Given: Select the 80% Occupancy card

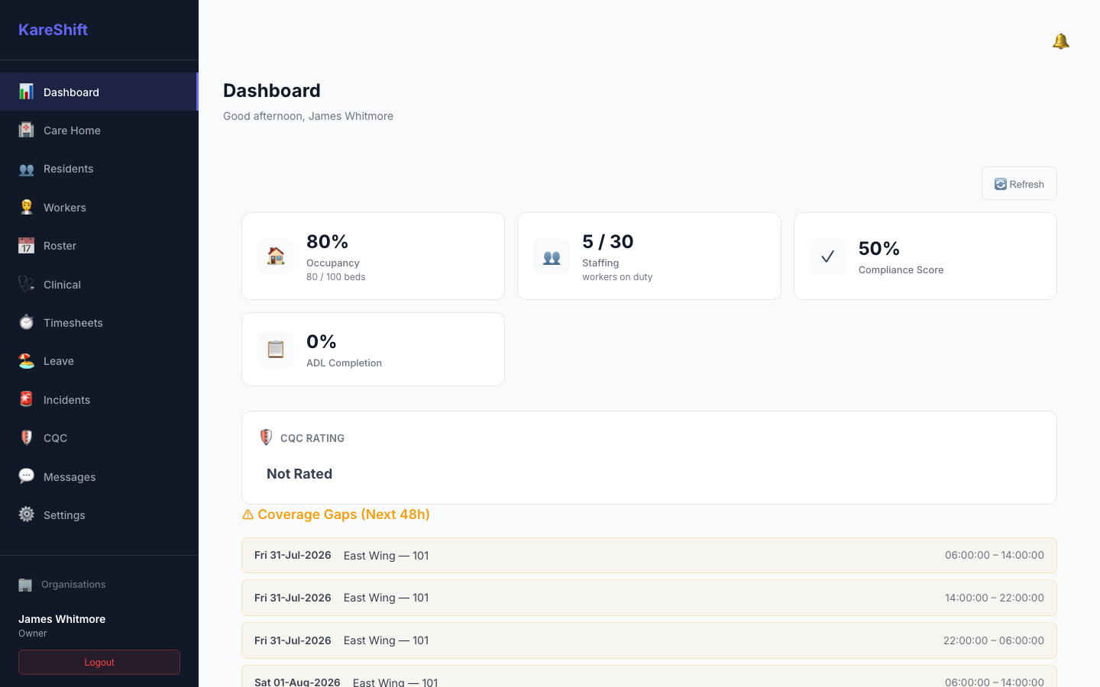Looking at the screenshot, I should click(x=373, y=256).
